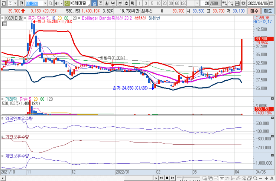Toggle the 종가 단순 moving average checkbox
The width and height of the screenshot is (276, 181).
point(25,18)
